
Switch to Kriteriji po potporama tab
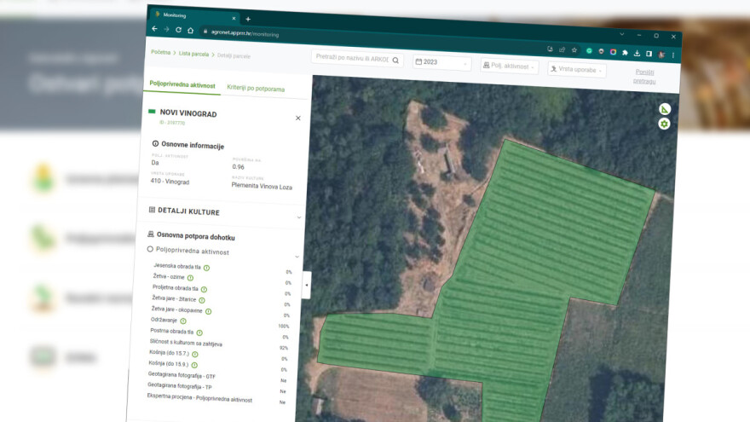[256, 89]
